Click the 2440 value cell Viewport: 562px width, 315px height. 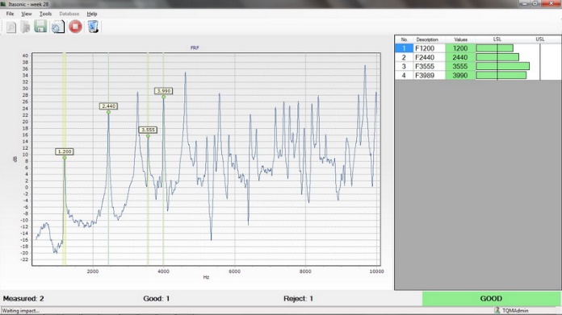pos(460,57)
